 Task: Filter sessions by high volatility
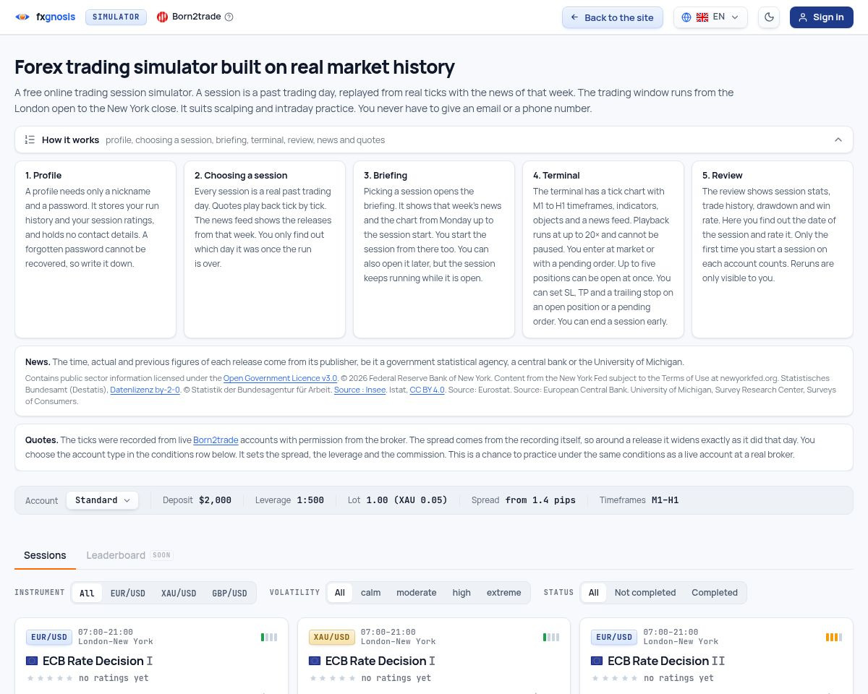click(461, 593)
